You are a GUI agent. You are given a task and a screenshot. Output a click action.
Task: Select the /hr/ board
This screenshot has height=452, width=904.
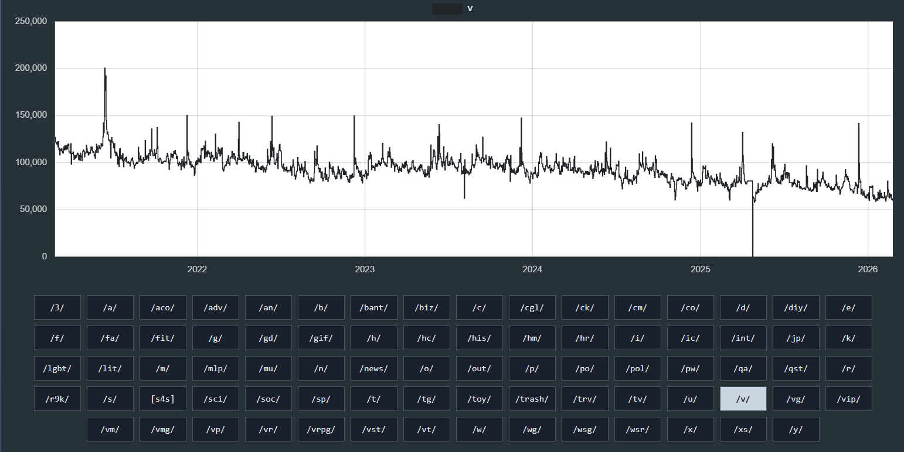(585, 338)
